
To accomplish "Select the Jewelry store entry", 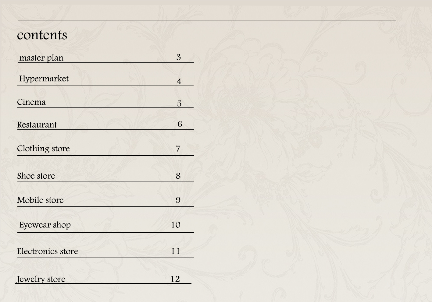I will 41,279.
